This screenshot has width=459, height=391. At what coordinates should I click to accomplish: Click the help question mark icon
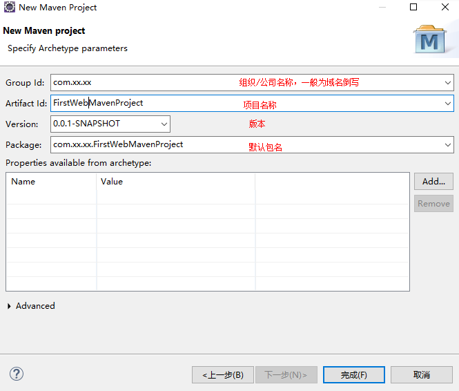point(17,374)
